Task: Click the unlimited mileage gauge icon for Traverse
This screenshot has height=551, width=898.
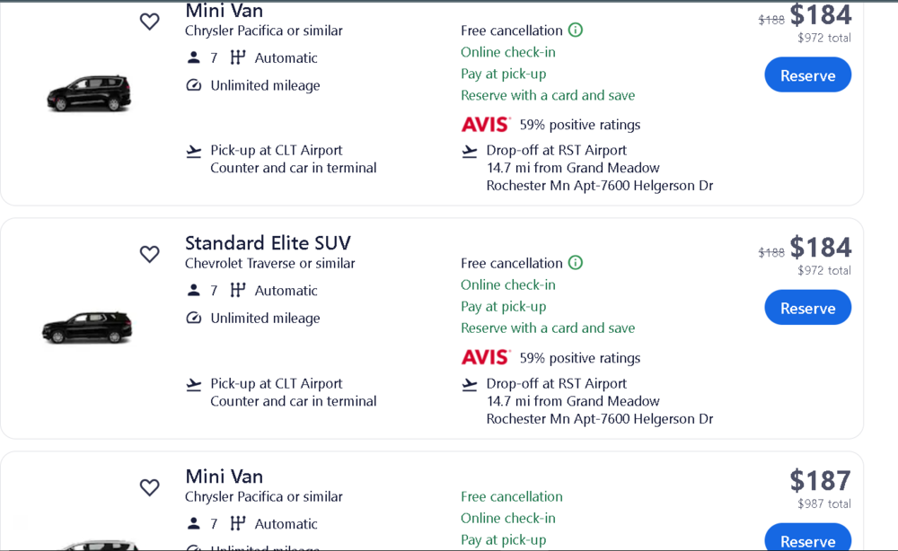Action: pos(194,319)
